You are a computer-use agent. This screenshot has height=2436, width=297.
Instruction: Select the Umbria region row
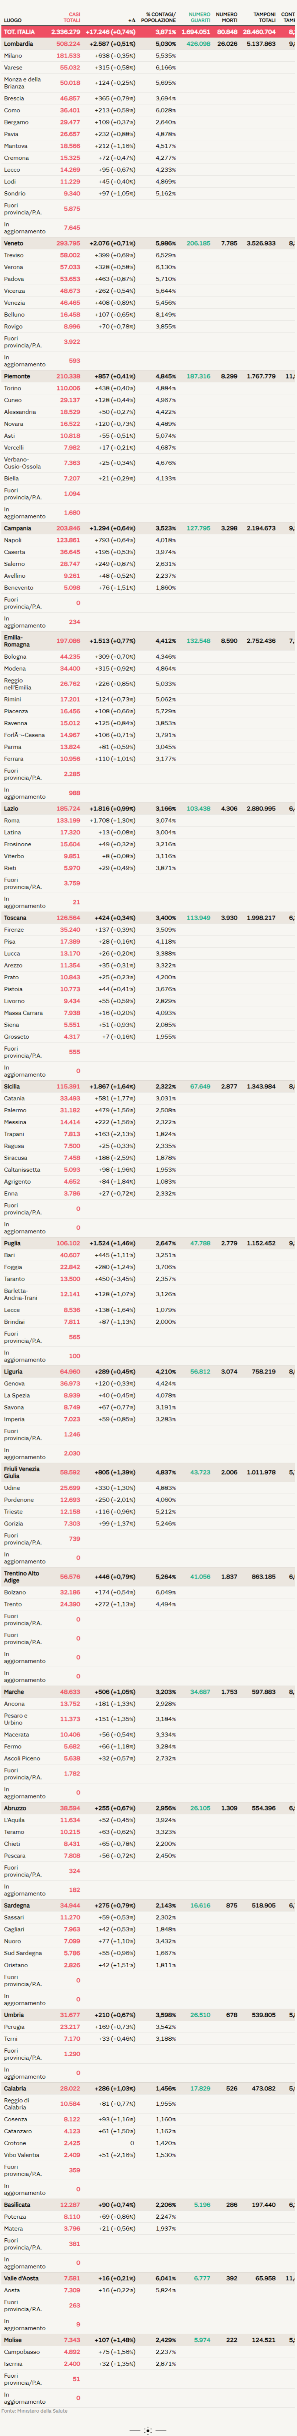(x=148, y=2014)
